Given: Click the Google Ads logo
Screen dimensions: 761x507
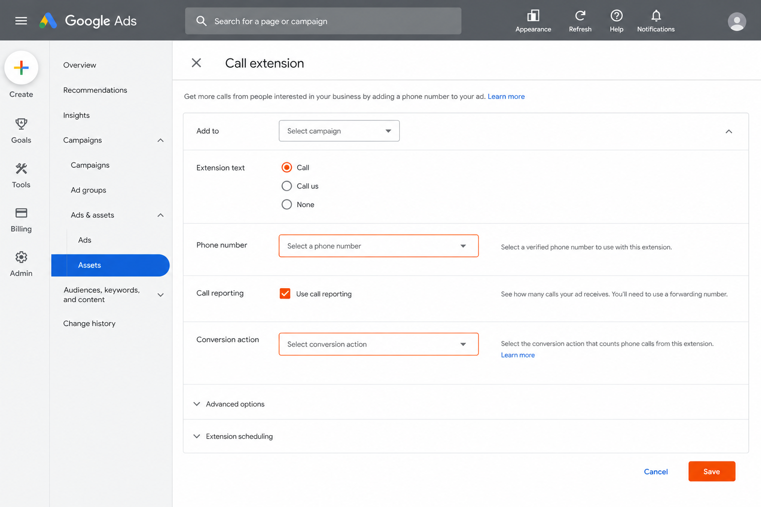Looking at the screenshot, I should tap(88, 21).
